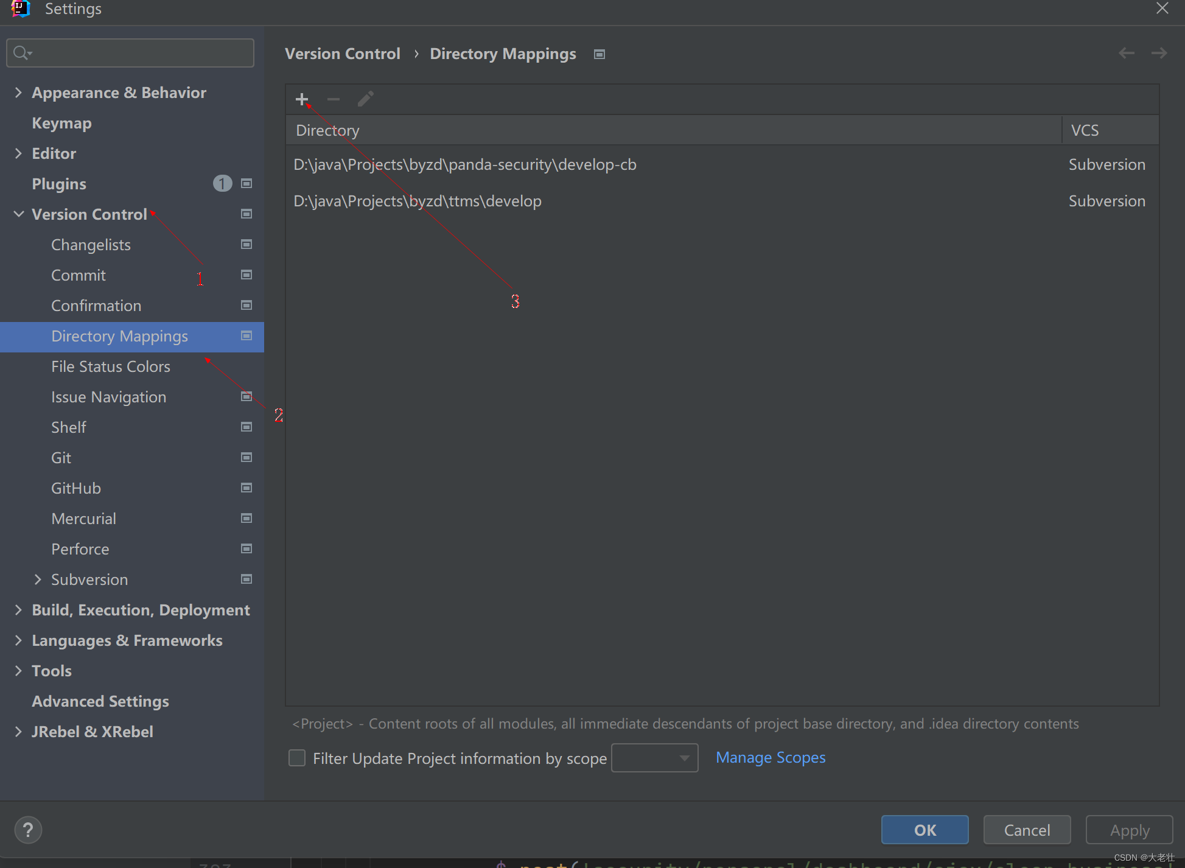1185x868 pixels.
Task: Click the forward navigation arrow
Action: point(1159,54)
